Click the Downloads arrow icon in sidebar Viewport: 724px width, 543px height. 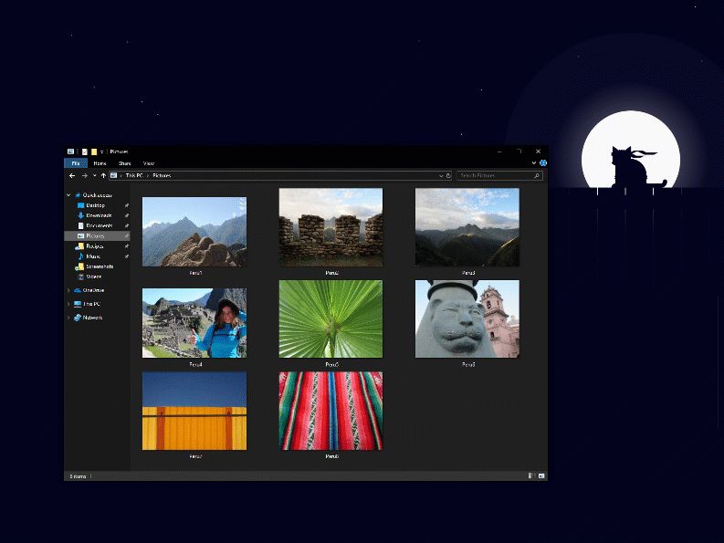(81, 215)
